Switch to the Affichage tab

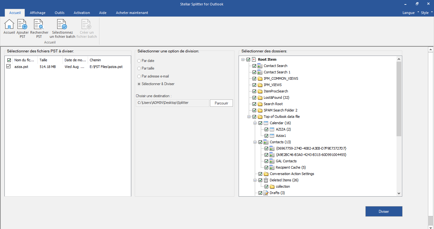coord(37,13)
